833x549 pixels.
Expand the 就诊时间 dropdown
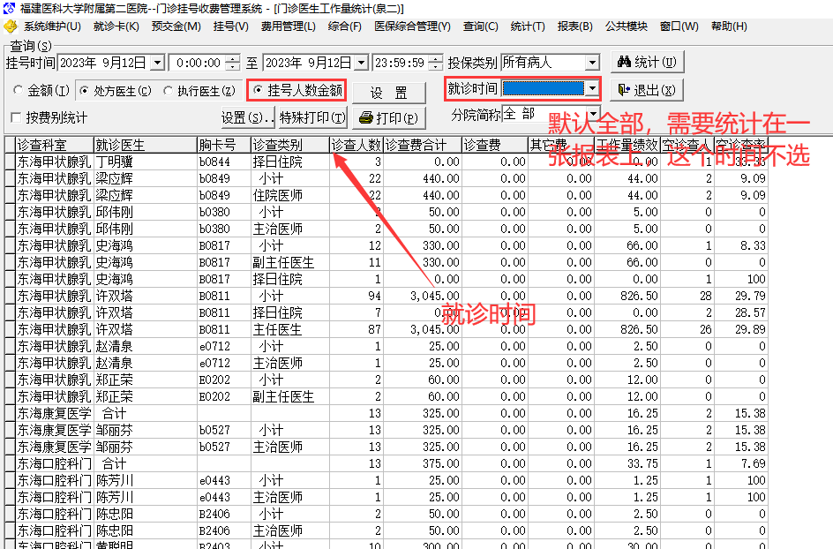(592, 88)
